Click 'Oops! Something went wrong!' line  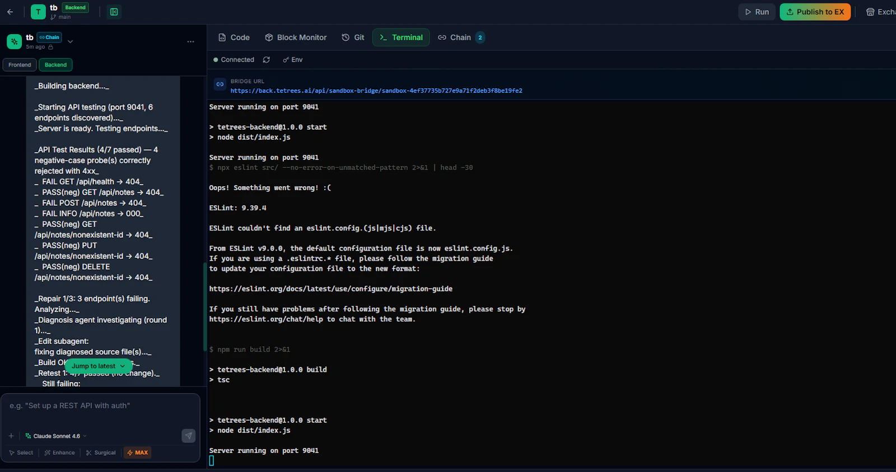(x=270, y=188)
